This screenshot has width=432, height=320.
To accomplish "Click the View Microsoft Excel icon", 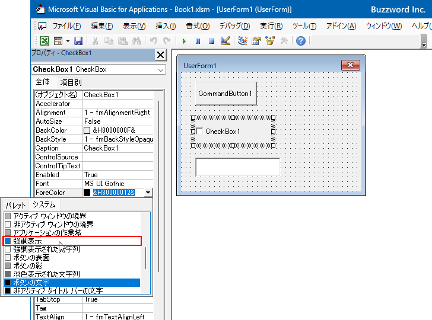I will pos(45,41).
